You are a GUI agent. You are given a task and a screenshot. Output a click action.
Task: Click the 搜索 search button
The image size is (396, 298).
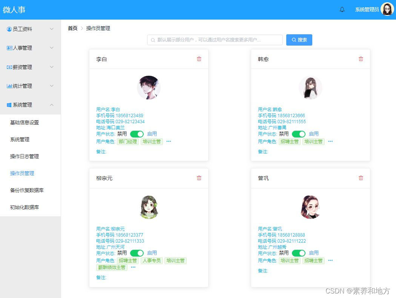299,40
